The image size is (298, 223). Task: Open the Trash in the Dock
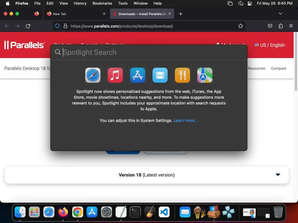pyautogui.click(x=278, y=212)
